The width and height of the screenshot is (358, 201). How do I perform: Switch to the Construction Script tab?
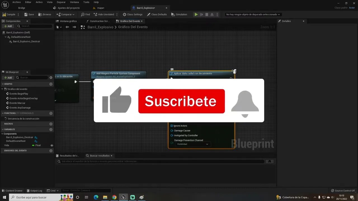pyautogui.click(x=99, y=21)
